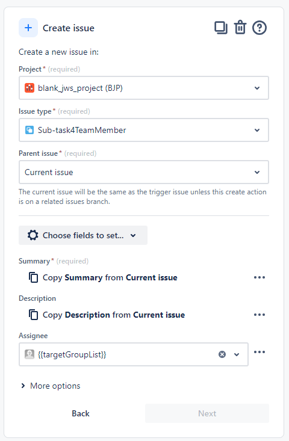Expand the Assignee dropdown arrow
This screenshot has width=289, height=441.
(x=237, y=354)
